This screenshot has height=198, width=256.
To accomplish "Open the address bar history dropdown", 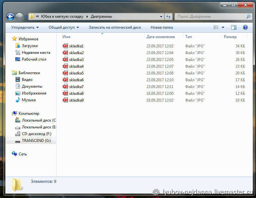I will click(161, 16).
